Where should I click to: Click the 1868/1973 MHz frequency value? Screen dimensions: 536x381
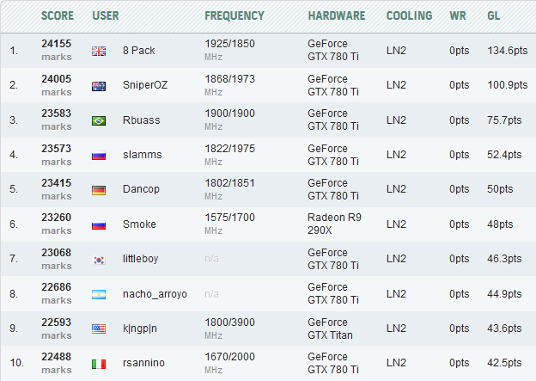pyautogui.click(x=229, y=85)
